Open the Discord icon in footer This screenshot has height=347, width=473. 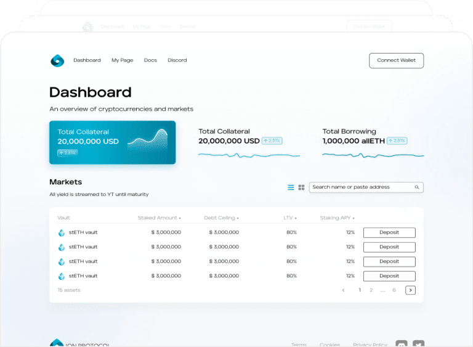402,344
